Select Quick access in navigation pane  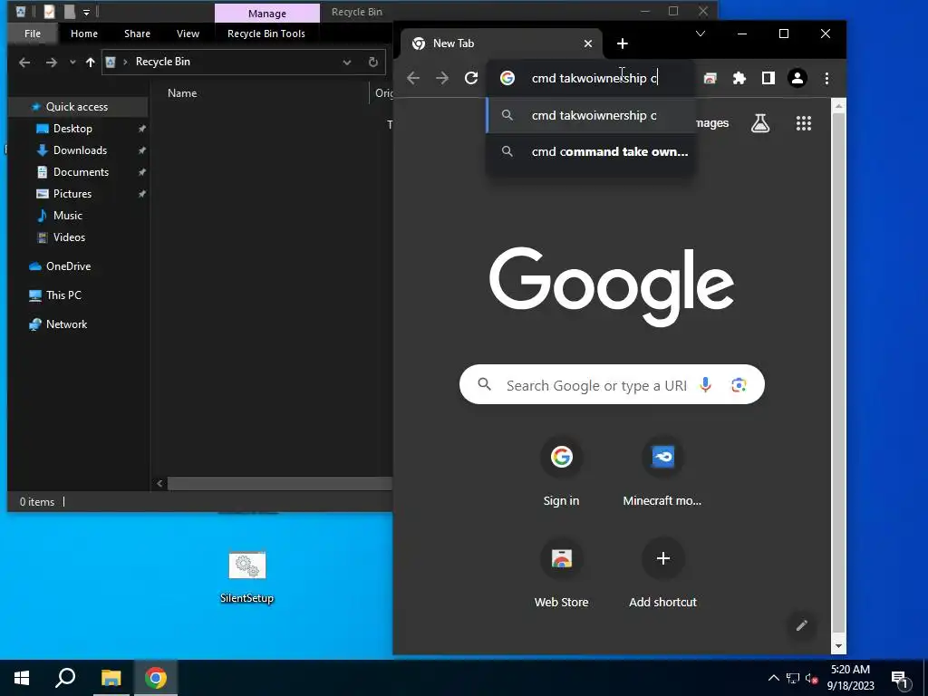coord(78,107)
